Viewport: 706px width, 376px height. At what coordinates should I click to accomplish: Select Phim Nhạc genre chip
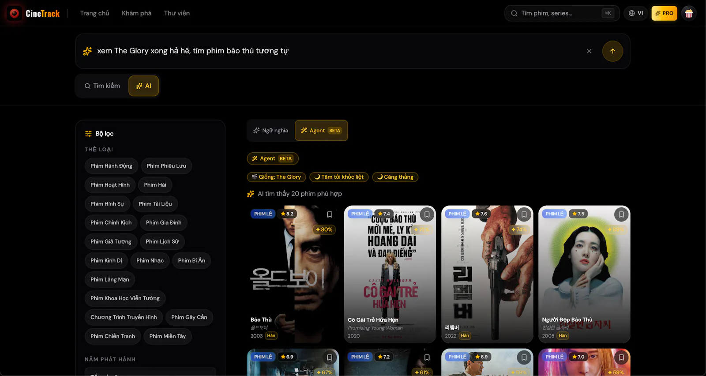(150, 261)
